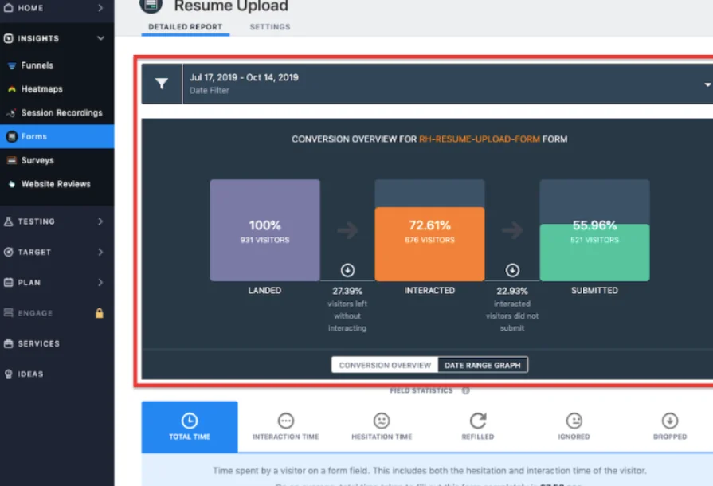Collapse the Insights section chevron
The image size is (713, 486).
[x=100, y=38]
